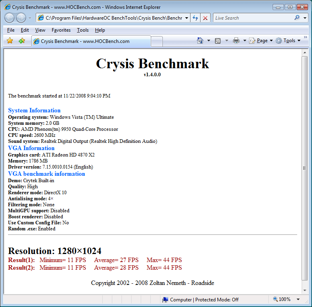
Task: Click Protected Mode: Off status text
Action: click(x=217, y=300)
